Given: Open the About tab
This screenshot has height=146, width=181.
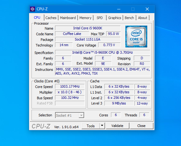Looking at the screenshot, I should tap(143, 18).
